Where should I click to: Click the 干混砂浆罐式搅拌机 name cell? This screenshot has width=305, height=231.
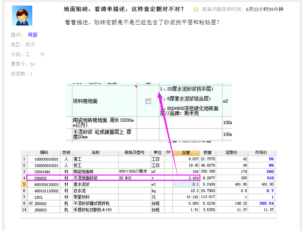[96, 203]
